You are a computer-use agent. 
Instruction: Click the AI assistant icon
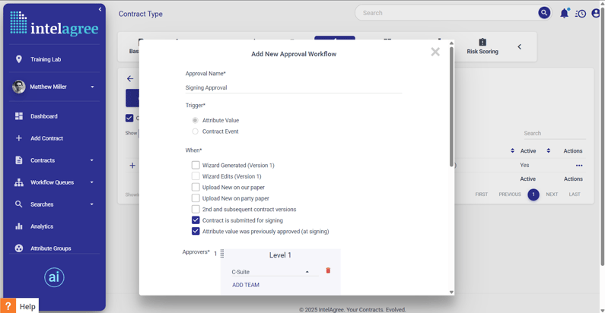pyautogui.click(x=53, y=277)
